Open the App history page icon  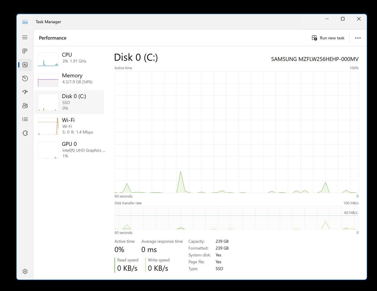coord(25,78)
